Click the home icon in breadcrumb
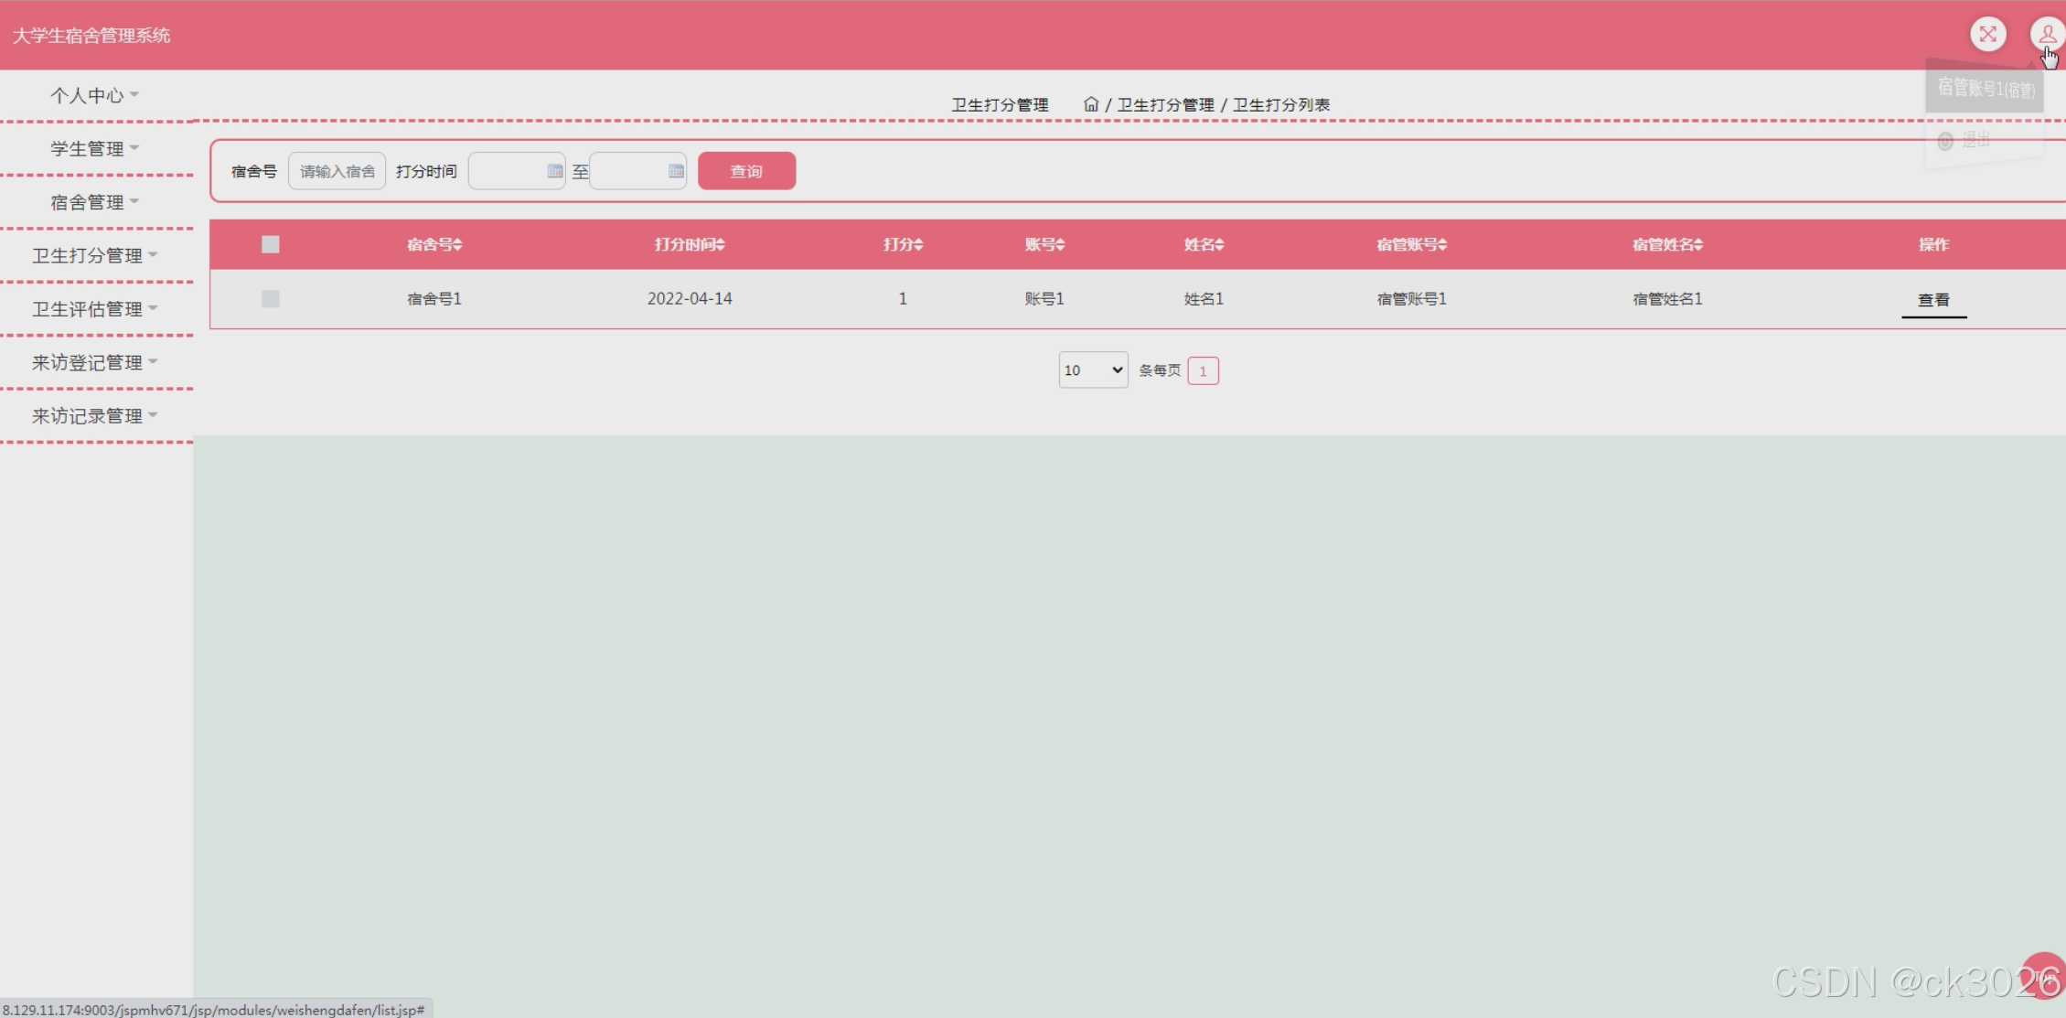This screenshot has width=2066, height=1018. point(1090,104)
